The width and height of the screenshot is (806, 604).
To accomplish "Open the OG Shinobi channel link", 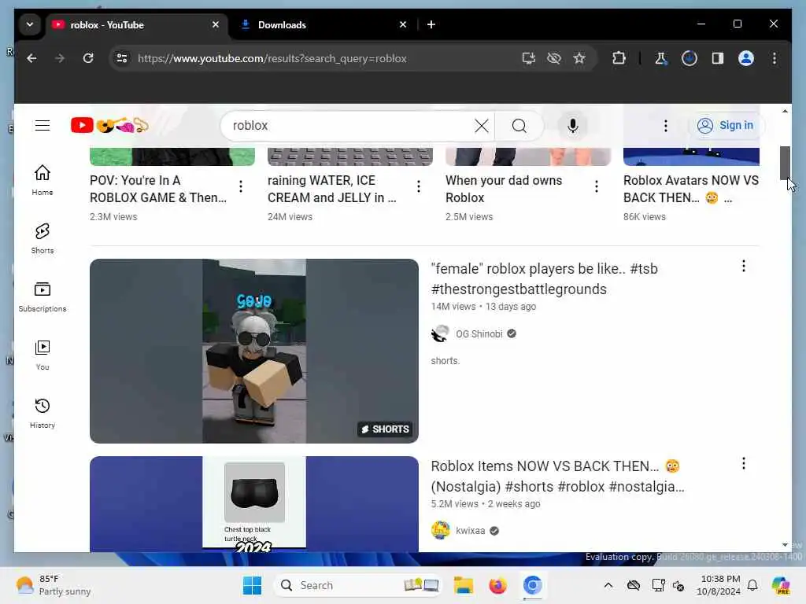I will pyautogui.click(x=479, y=333).
